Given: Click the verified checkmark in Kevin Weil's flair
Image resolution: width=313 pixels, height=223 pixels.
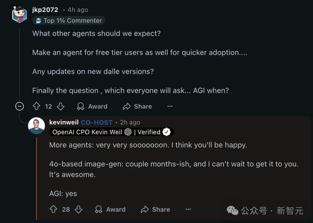Looking at the screenshot, I should (x=167, y=132).
